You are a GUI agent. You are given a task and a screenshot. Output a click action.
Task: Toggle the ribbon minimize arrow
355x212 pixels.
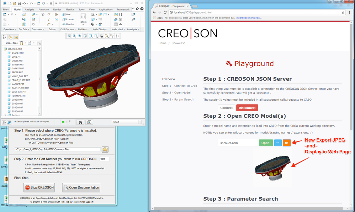coord(133,9)
